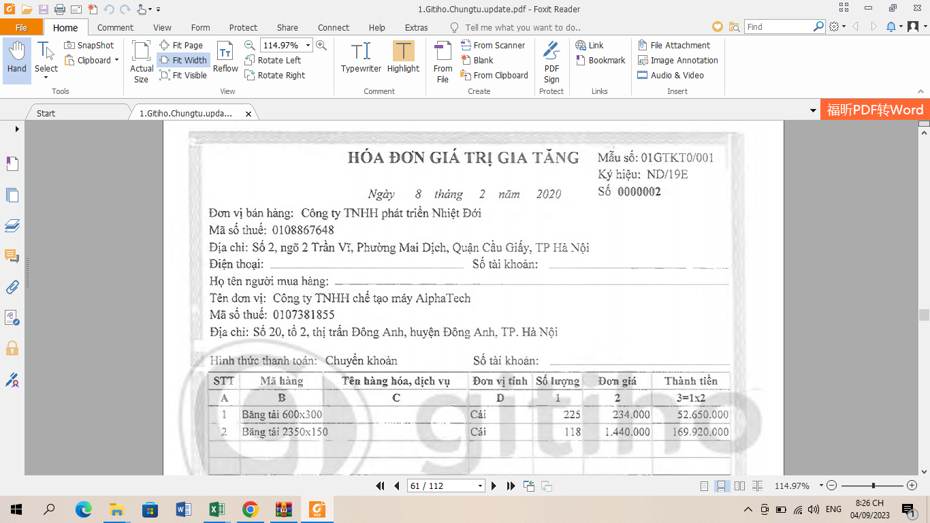Choose Fit Visible view

[184, 75]
